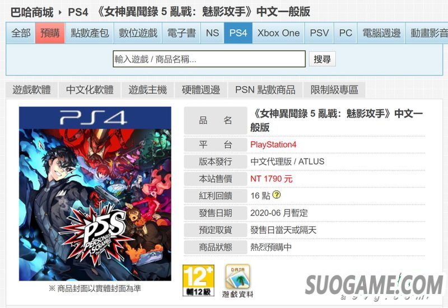The height and width of the screenshot is (308, 448).
Task: Open the 預購 pre-order tab
Action: (x=50, y=33)
